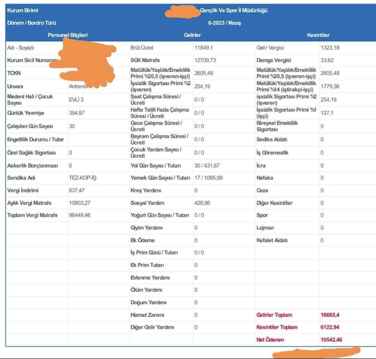The width and height of the screenshot is (376, 359).
Task: Click the 'Kreş Yardımı' income label
Action: point(146,190)
